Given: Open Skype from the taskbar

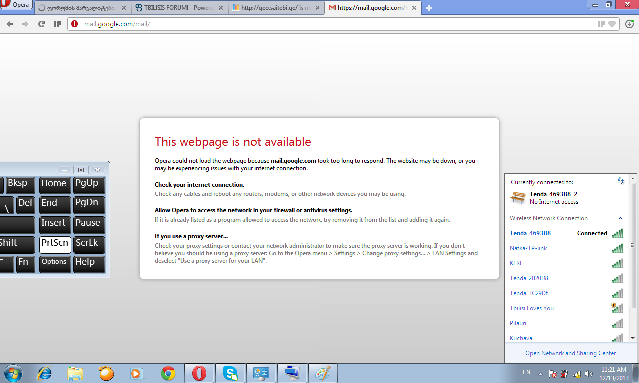Looking at the screenshot, I should click(230, 373).
